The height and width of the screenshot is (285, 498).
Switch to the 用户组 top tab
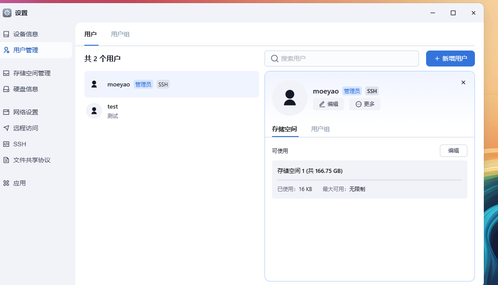[x=120, y=34]
